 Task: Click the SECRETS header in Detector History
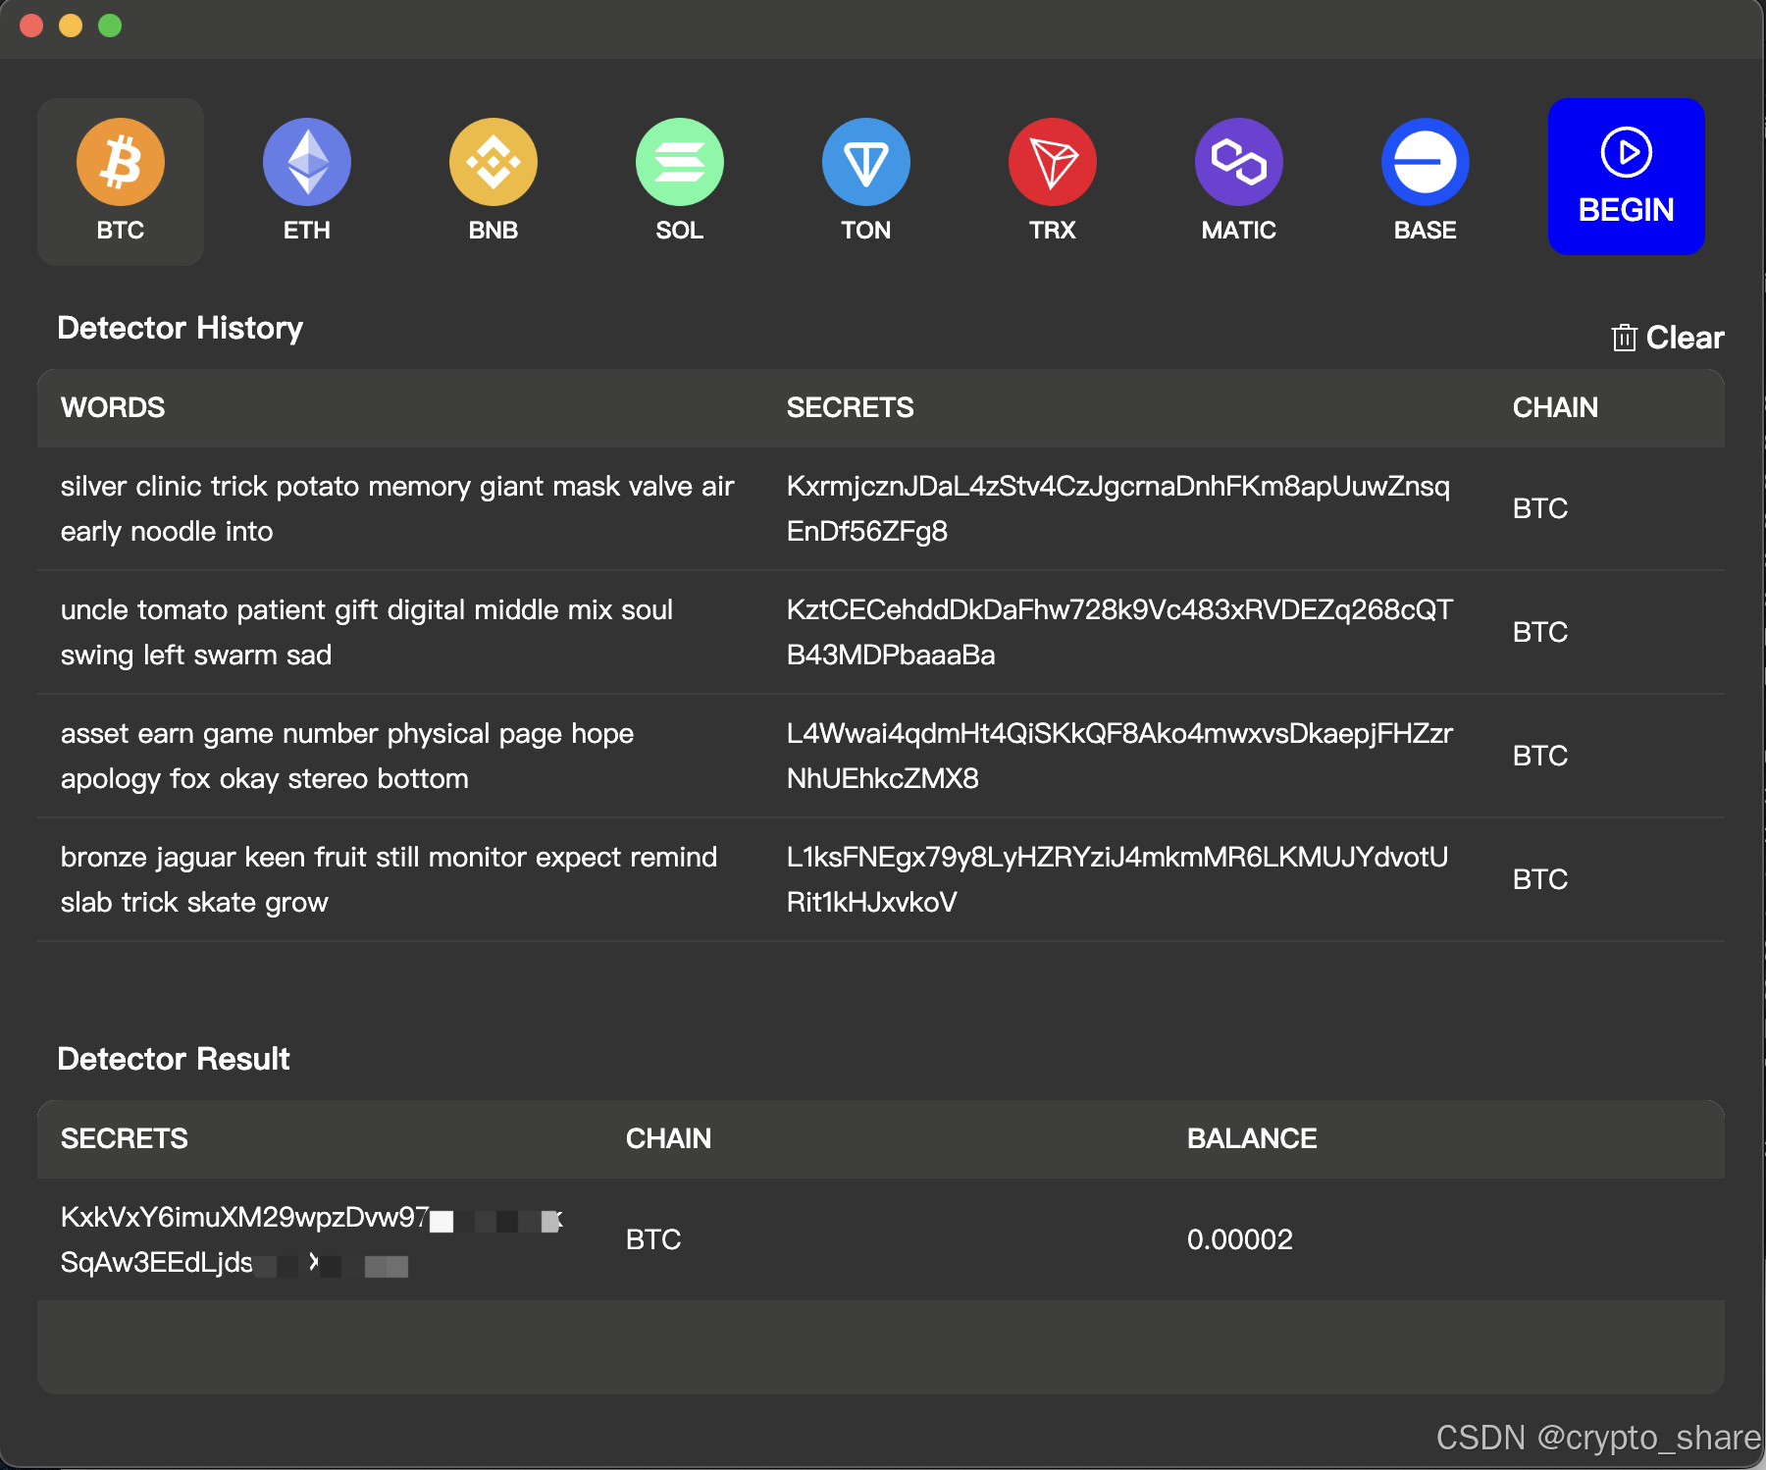point(850,407)
